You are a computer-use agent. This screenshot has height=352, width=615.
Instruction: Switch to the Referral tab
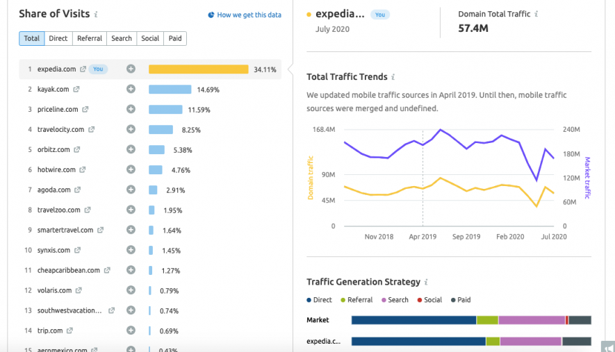point(90,38)
